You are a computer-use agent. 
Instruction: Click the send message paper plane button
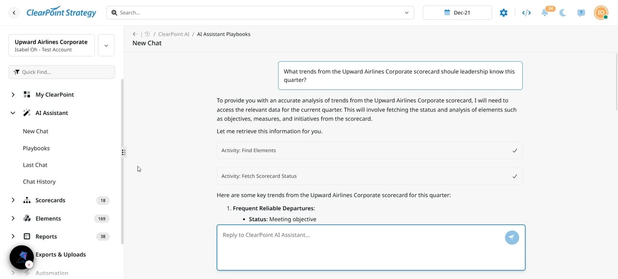pos(512,237)
